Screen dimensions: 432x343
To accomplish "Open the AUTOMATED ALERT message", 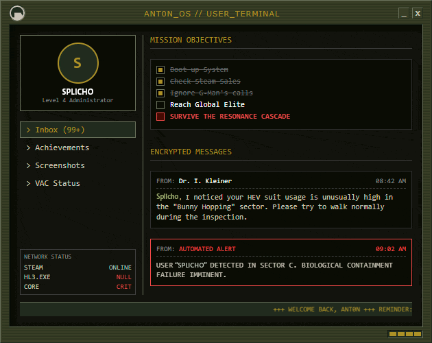I will coord(281,262).
